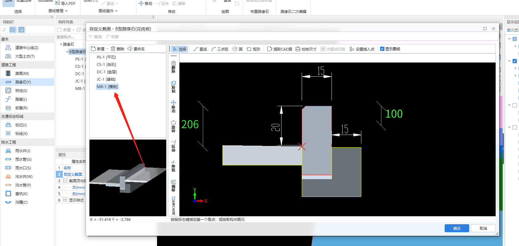This screenshot has height=246, width=519.
Task: Click 恢复 redo in the dialog
Action: [112, 37]
